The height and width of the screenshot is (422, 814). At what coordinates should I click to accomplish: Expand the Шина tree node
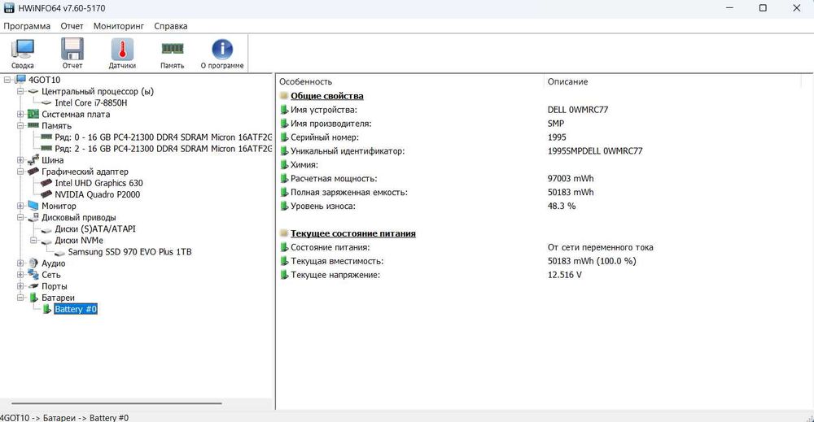20,160
